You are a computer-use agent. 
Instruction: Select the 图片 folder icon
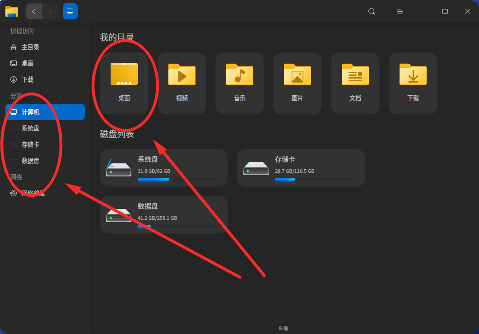[x=297, y=74]
